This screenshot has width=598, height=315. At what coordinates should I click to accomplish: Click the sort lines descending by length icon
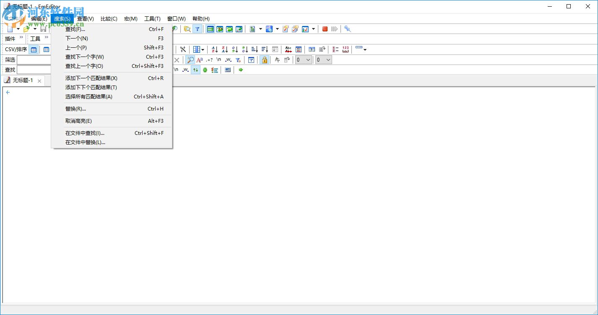click(265, 49)
